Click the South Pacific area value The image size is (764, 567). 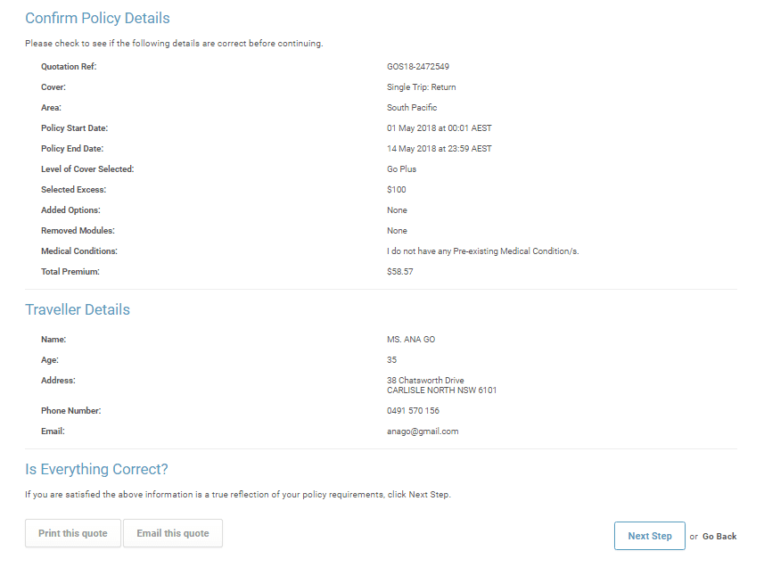(412, 108)
